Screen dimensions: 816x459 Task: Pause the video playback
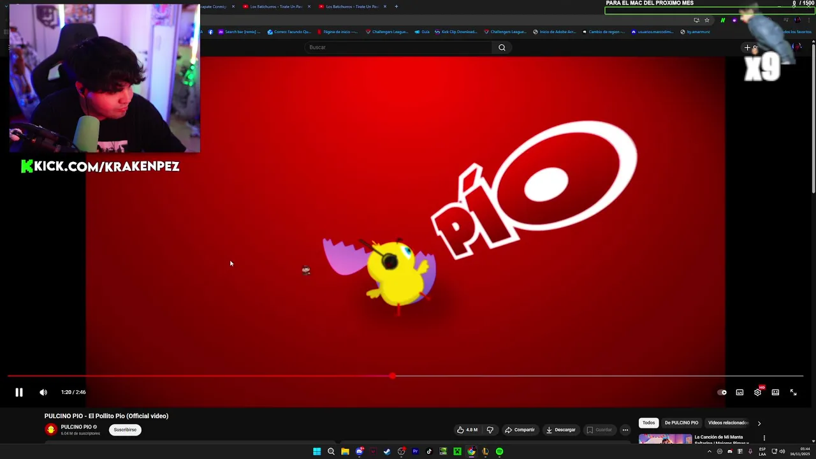point(19,392)
